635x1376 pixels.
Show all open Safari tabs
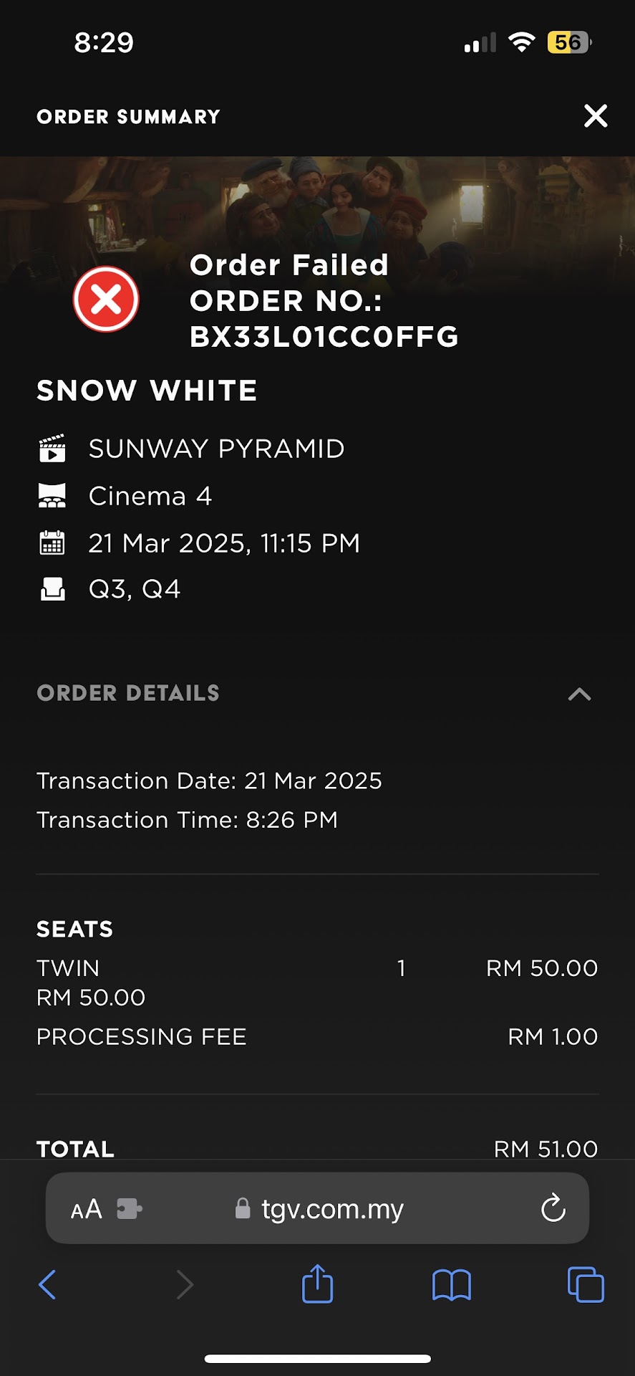coord(585,1284)
